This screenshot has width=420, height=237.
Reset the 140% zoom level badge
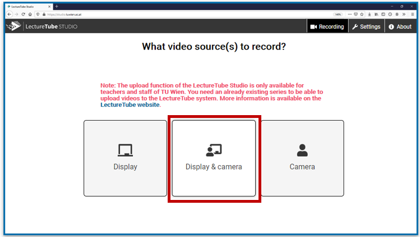338,15
